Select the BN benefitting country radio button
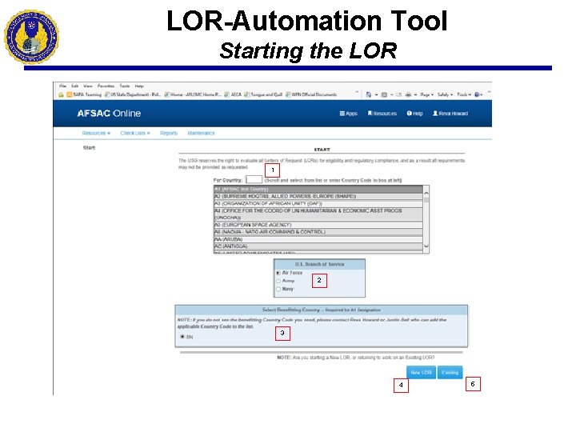The height and width of the screenshot is (432, 576). pos(182,337)
